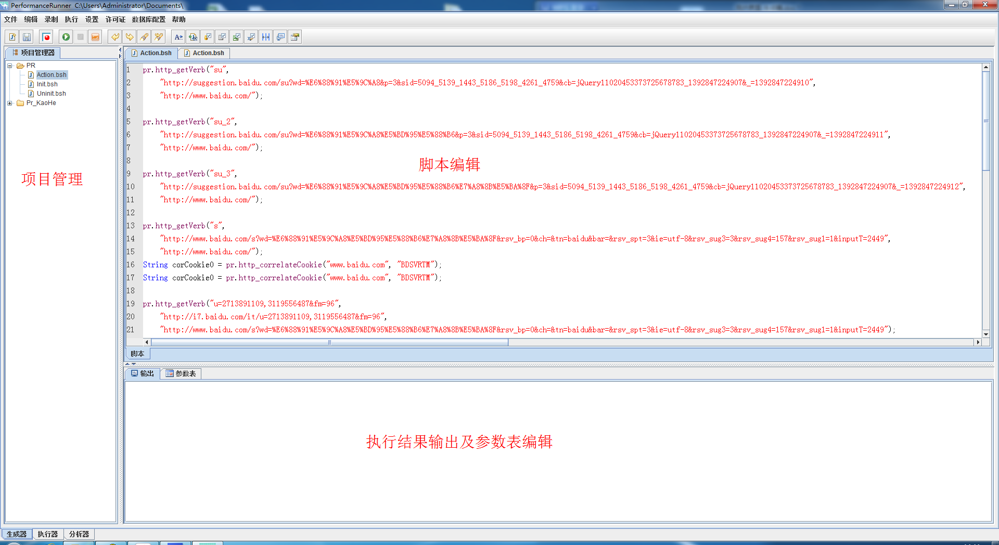
Task: Click the new script file toolbar icon
Action: [x=12, y=37]
